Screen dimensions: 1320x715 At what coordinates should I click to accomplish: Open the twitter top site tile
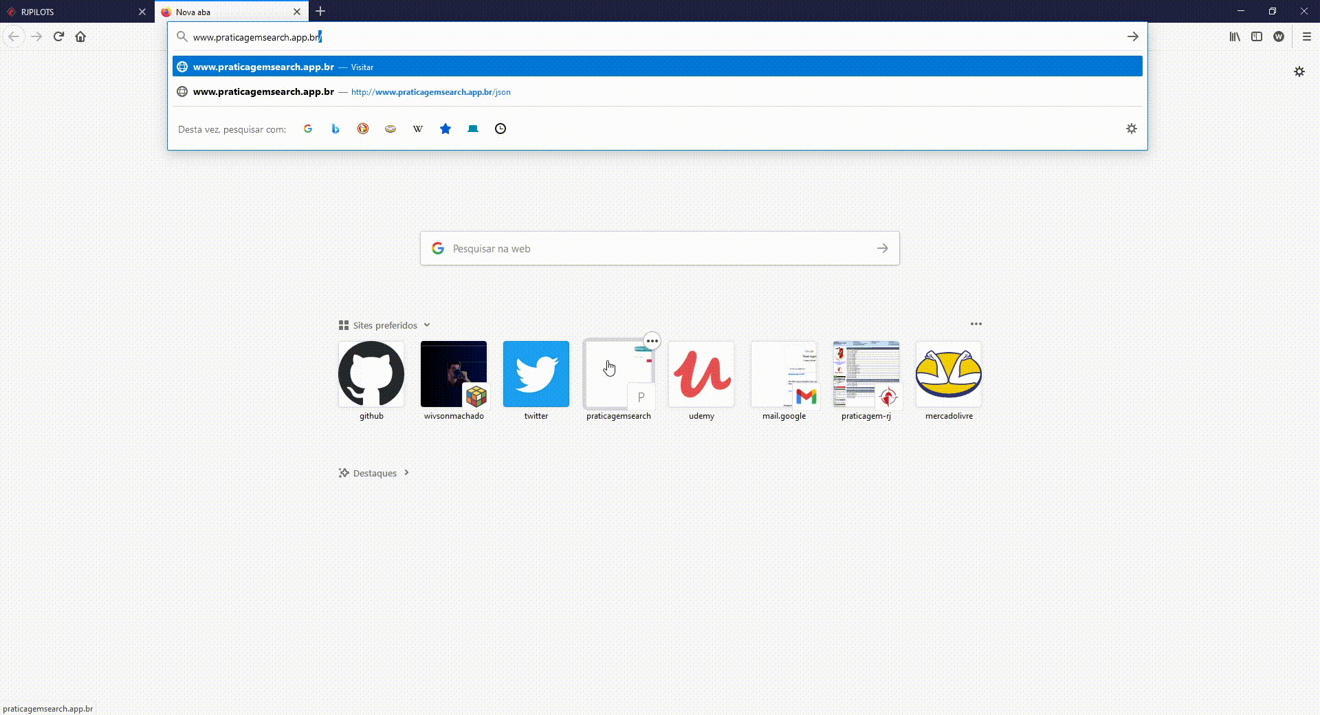[536, 375]
